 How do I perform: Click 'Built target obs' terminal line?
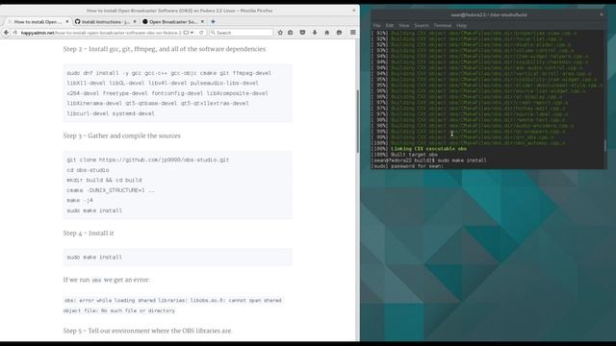click(x=414, y=155)
